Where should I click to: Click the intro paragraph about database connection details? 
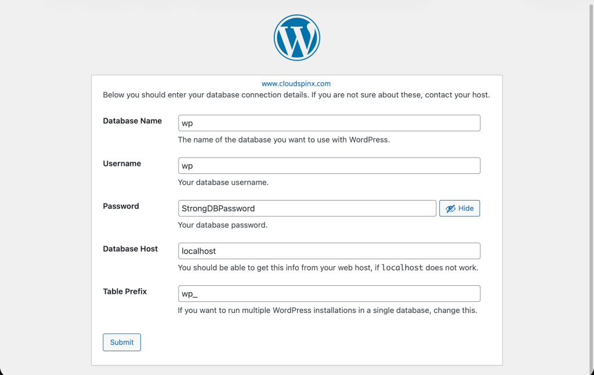click(x=296, y=94)
